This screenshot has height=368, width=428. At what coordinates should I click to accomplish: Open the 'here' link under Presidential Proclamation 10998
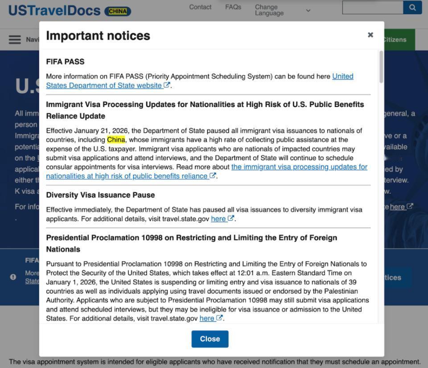pos(206,319)
